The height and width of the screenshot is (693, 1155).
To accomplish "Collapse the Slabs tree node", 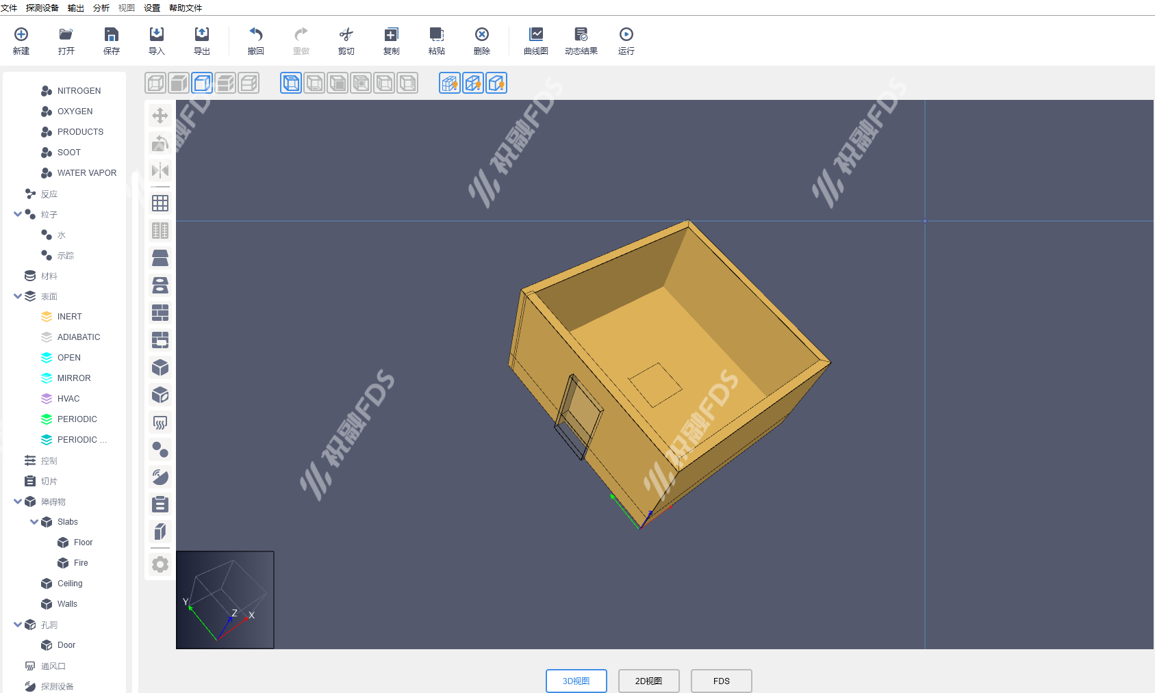I will [x=34, y=522].
